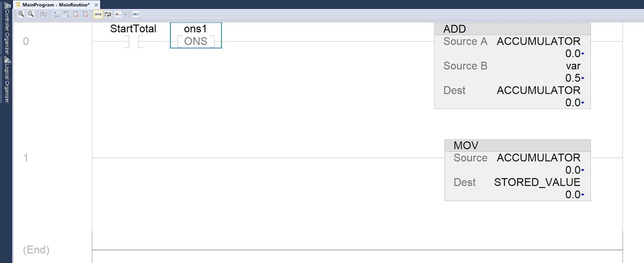Toggle the word wrap text button
The width and height of the screenshot is (644, 263).
coord(107,14)
